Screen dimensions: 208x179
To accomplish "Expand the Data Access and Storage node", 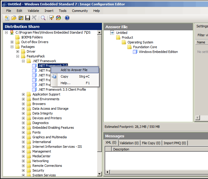I will point(23,109).
